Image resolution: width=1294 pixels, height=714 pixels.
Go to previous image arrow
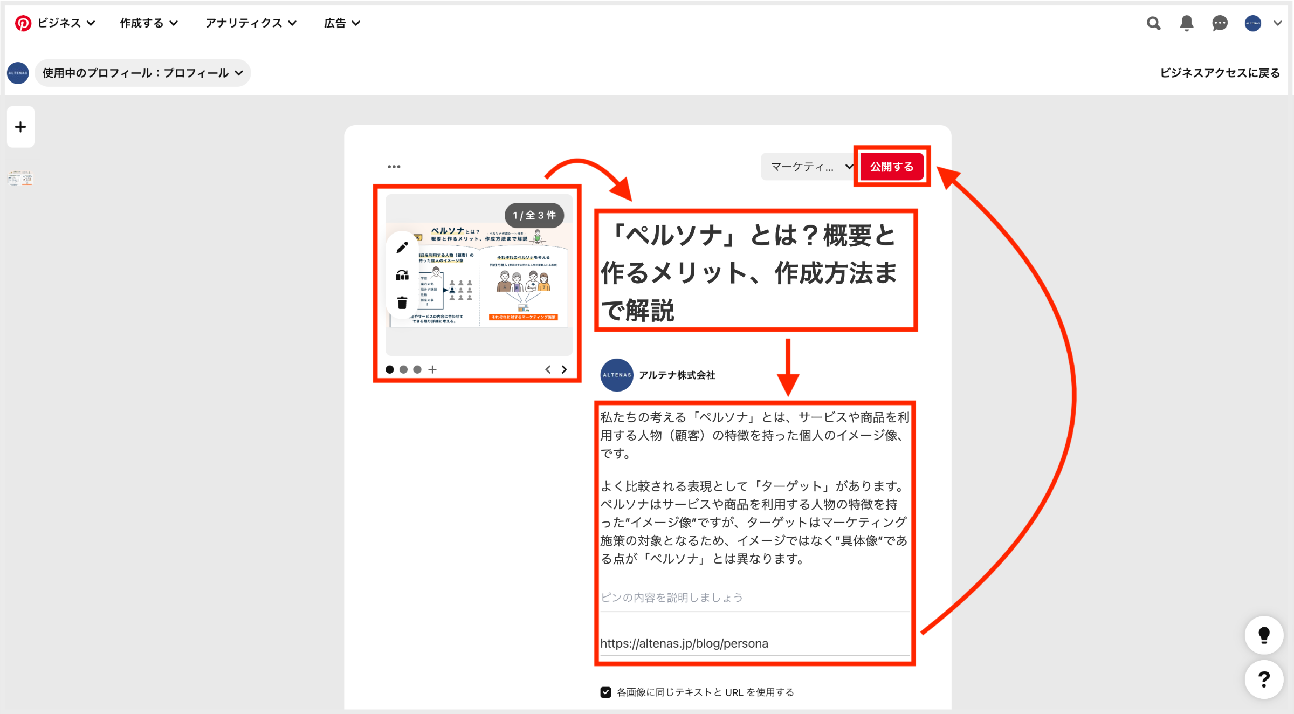coord(548,369)
